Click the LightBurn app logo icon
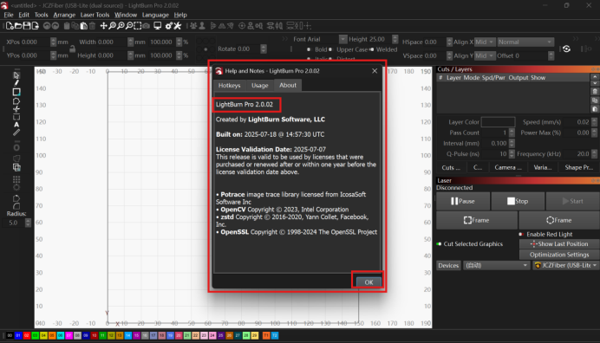The width and height of the screenshot is (600, 343). [x=4, y=5]
